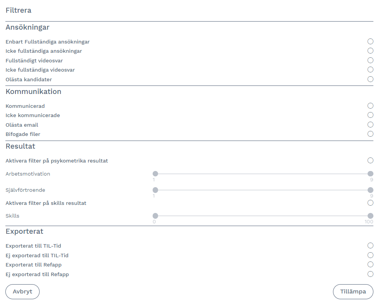The height and width of the screenshot is (305, 378).
Task: Enable Olästa kandidater filter
Action: tap(370, 79)
